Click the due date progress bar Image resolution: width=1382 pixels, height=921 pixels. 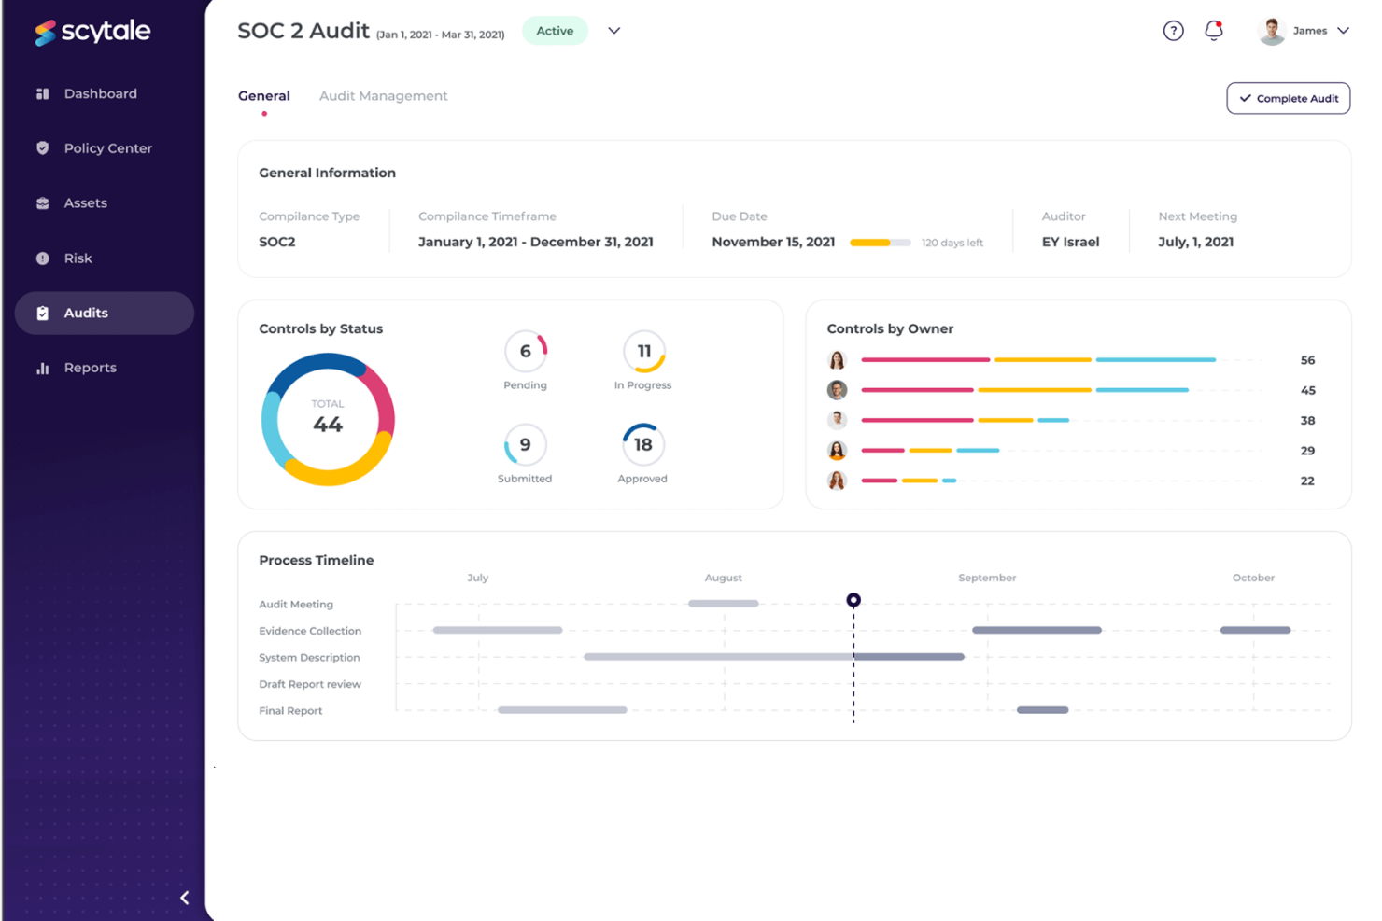(879, 242)
